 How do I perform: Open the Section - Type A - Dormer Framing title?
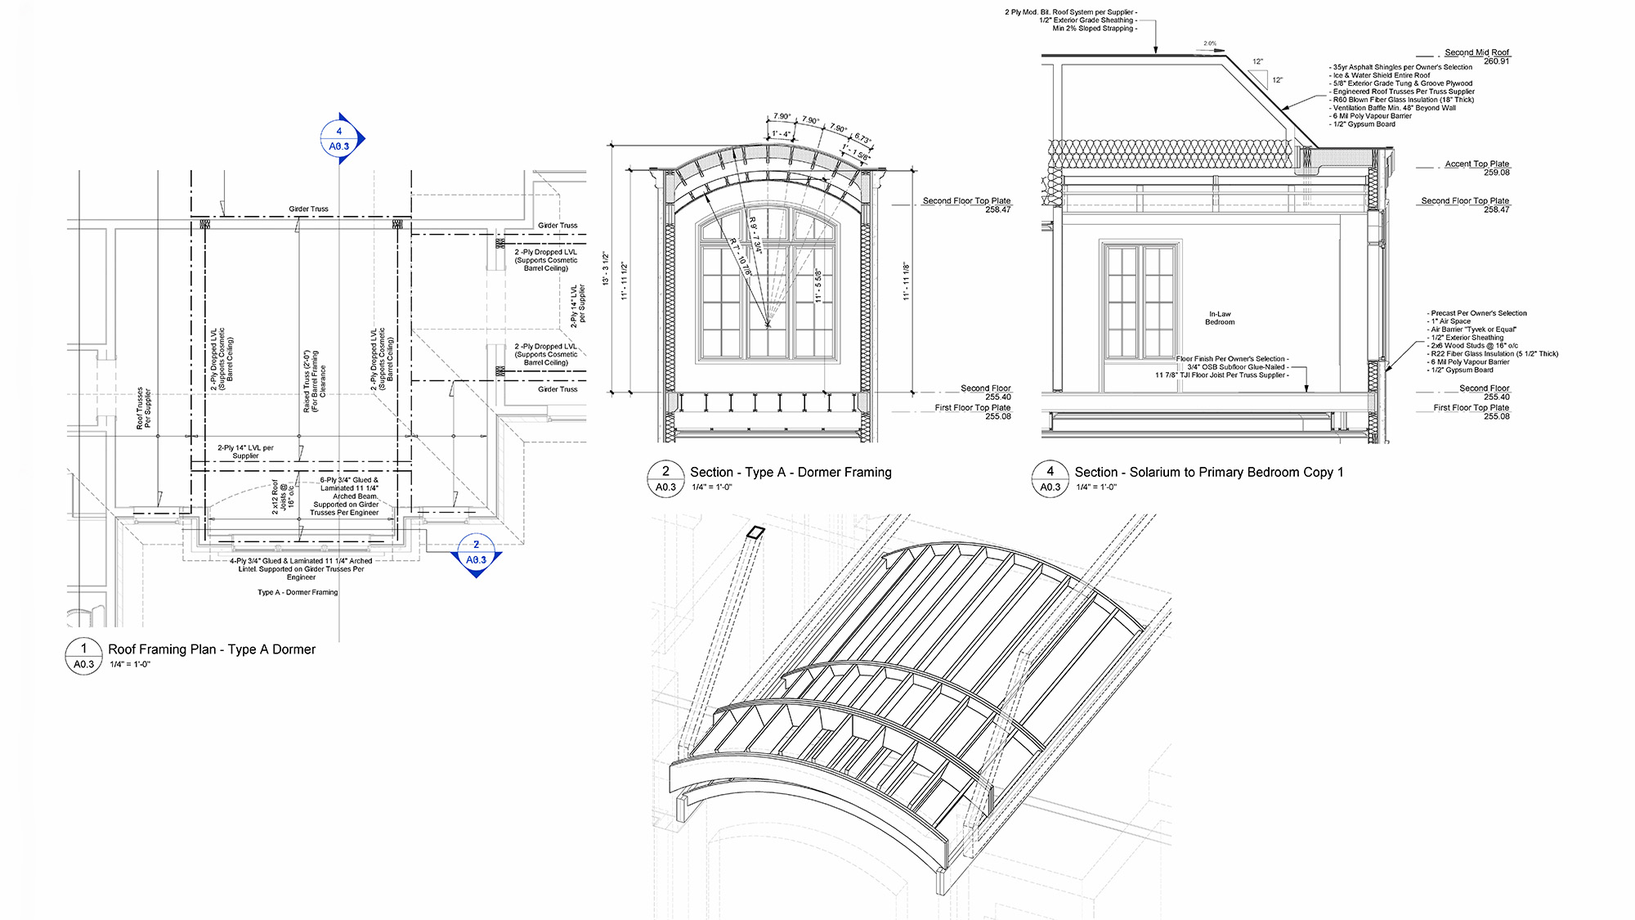click(791, 472)
